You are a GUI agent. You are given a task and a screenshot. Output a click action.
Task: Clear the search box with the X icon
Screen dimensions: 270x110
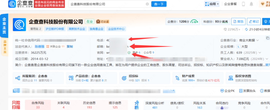[x=147, y=4]
